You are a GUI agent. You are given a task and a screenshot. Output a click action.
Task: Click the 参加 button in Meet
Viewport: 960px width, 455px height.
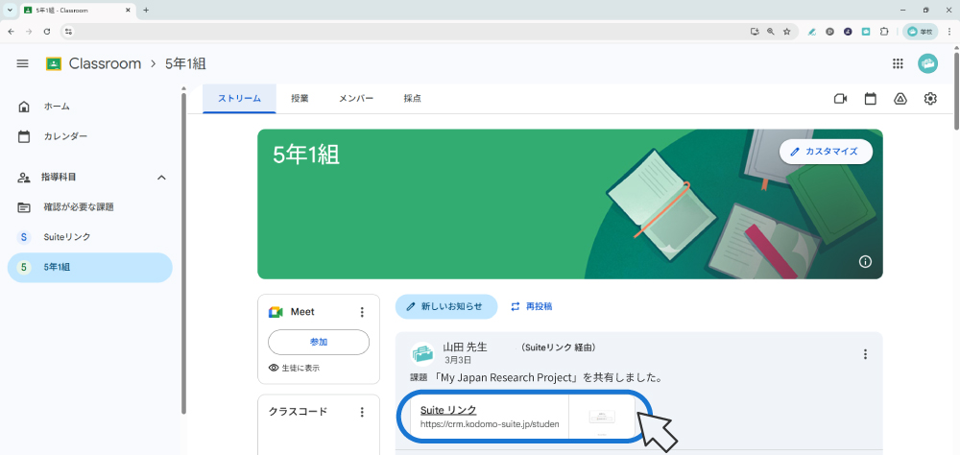(318, 342)
